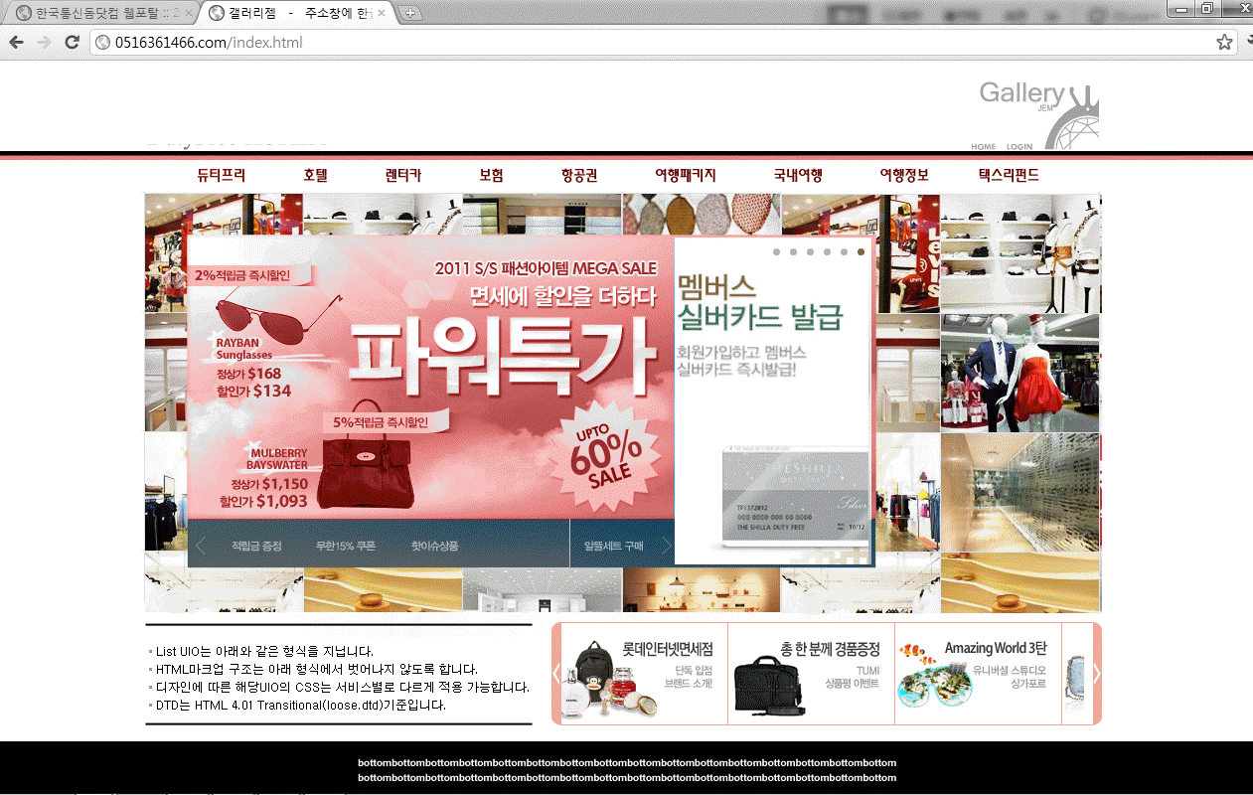
Task: Select the first carousel dot indicator
Action: 776,252
